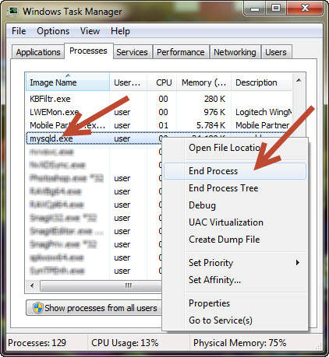
Task: Click the 280 K memory value
Action: pos(214,99)
